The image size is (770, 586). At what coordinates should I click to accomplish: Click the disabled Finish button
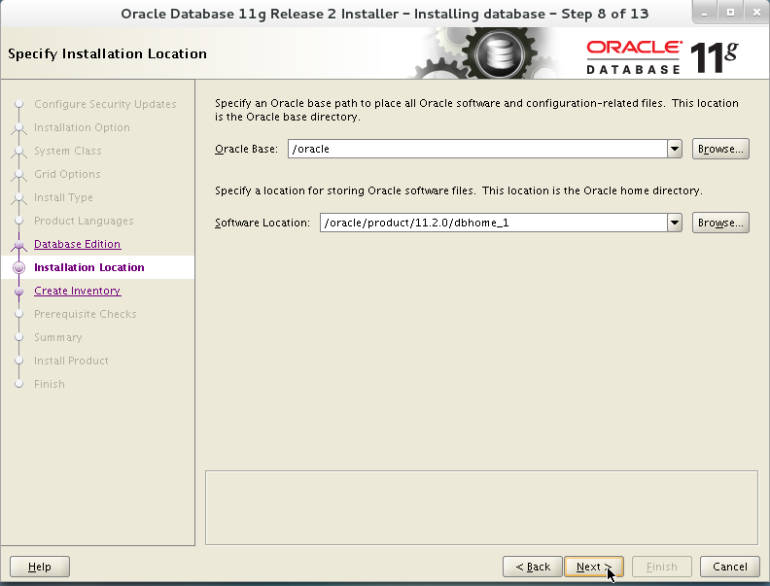(x=661, y=567)
